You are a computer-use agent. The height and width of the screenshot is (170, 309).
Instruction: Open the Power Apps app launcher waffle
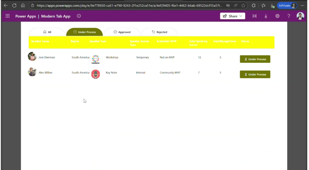(x=8, y=16)
